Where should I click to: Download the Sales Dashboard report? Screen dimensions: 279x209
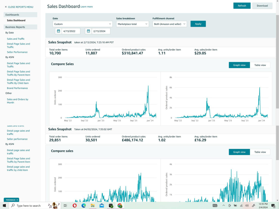[x=262, y=6]
